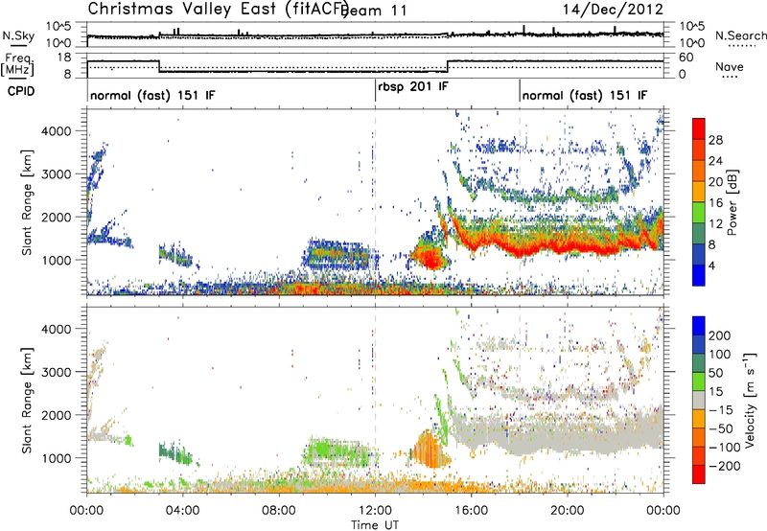Pick the red top segment of Power colorbar
Viewport: 767px width, 531px height.
click(x=699, y=128)
